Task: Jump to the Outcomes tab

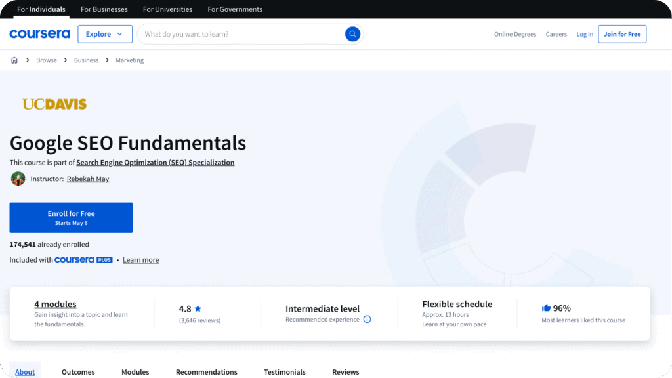Action: 78,371
